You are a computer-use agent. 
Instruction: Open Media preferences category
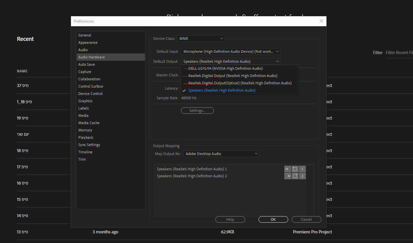click(x=111, y=116)
